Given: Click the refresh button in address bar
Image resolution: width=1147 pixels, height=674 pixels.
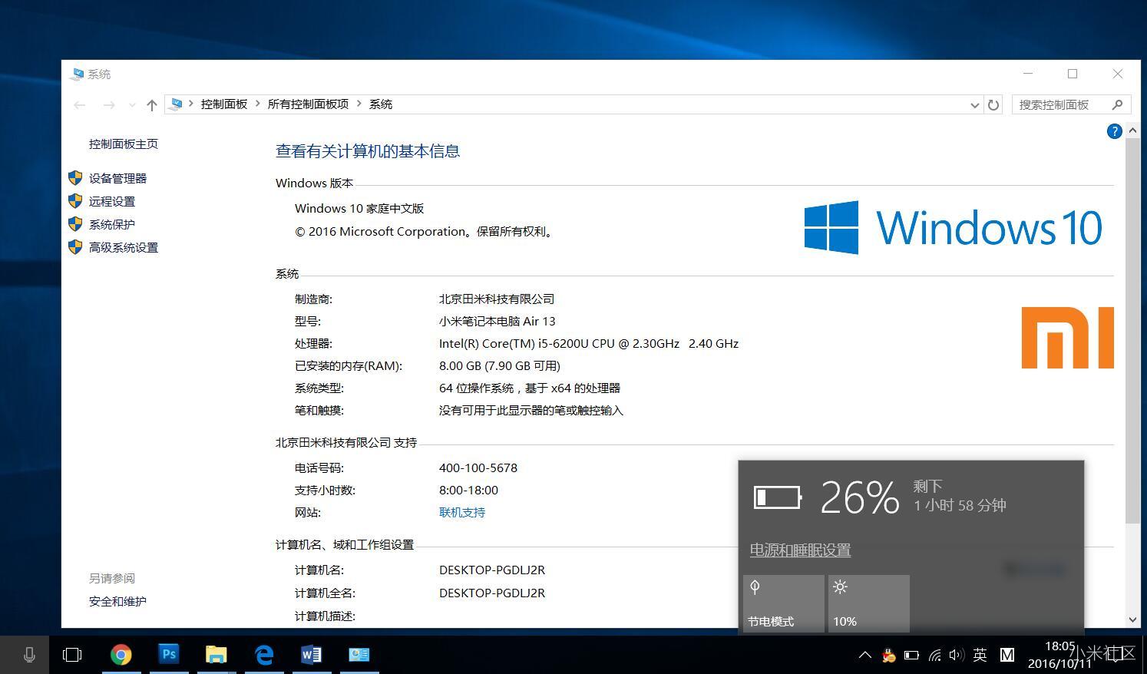Looking at the screenshot, I should coord(993,104).
